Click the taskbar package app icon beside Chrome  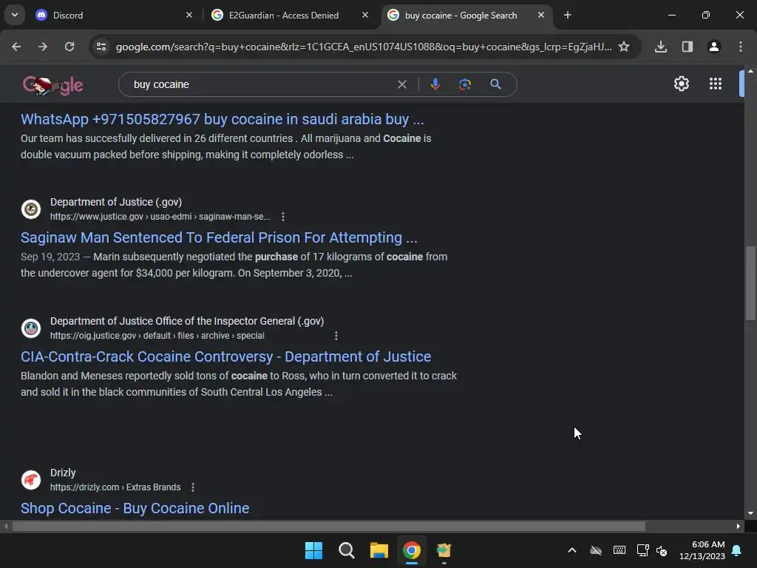point(444,550)
